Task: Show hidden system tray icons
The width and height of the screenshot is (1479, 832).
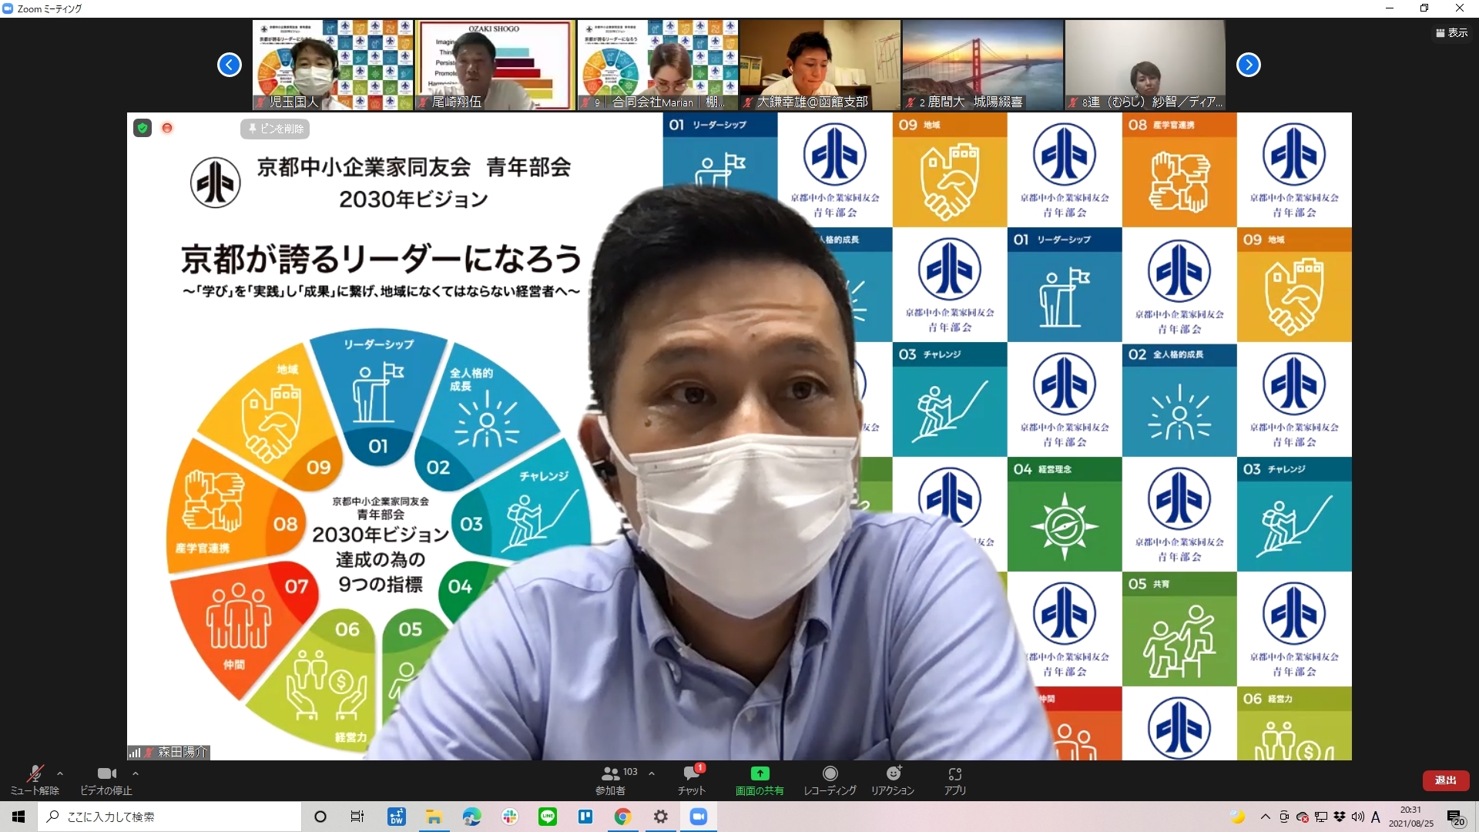Action: (1265, 817)
